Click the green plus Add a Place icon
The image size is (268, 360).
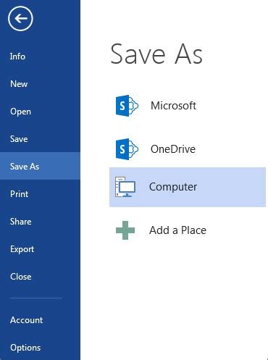[x=125, y=230]
